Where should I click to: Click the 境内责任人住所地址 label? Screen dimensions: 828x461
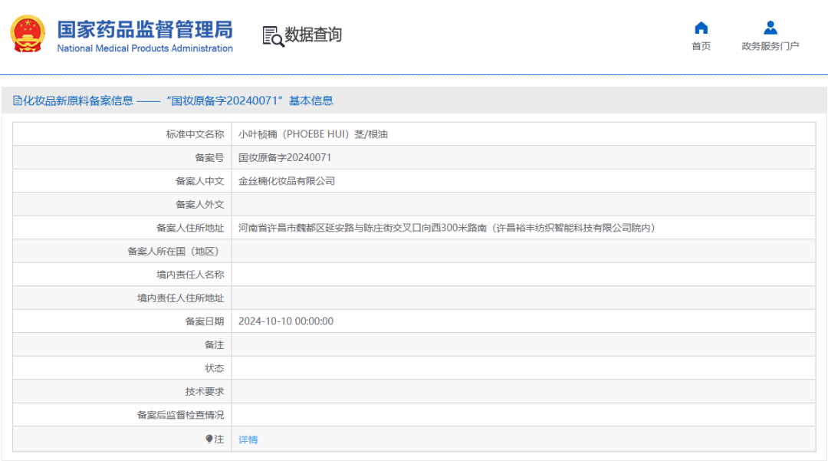pyautogui.click(x=181, y=298)
